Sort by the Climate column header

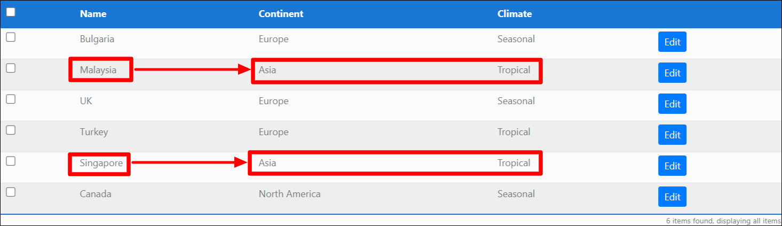(515, 14)
